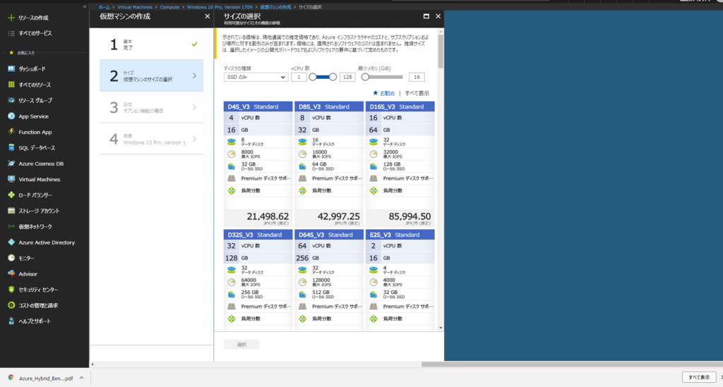
Task: Click the Chrome icon of downloaded PDF
Action: tap(11, 378)
